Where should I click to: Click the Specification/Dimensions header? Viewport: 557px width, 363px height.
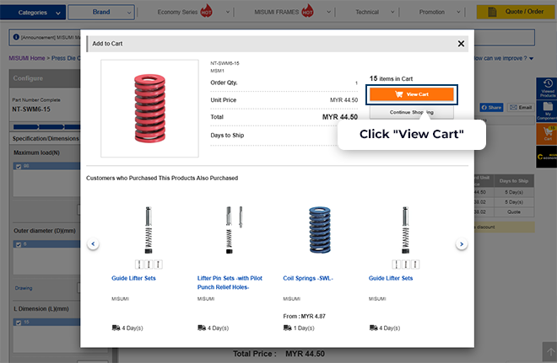pyautogui.click(x=46, y=138)
